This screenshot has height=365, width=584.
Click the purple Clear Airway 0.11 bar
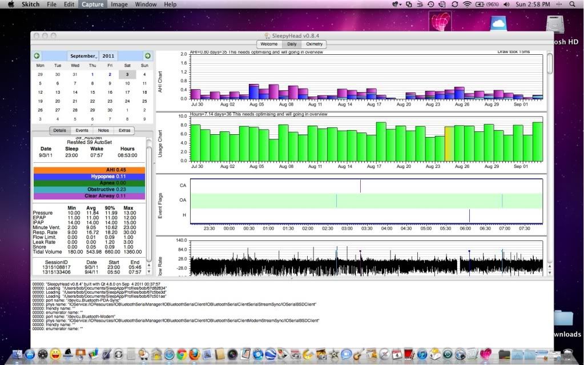90,196
